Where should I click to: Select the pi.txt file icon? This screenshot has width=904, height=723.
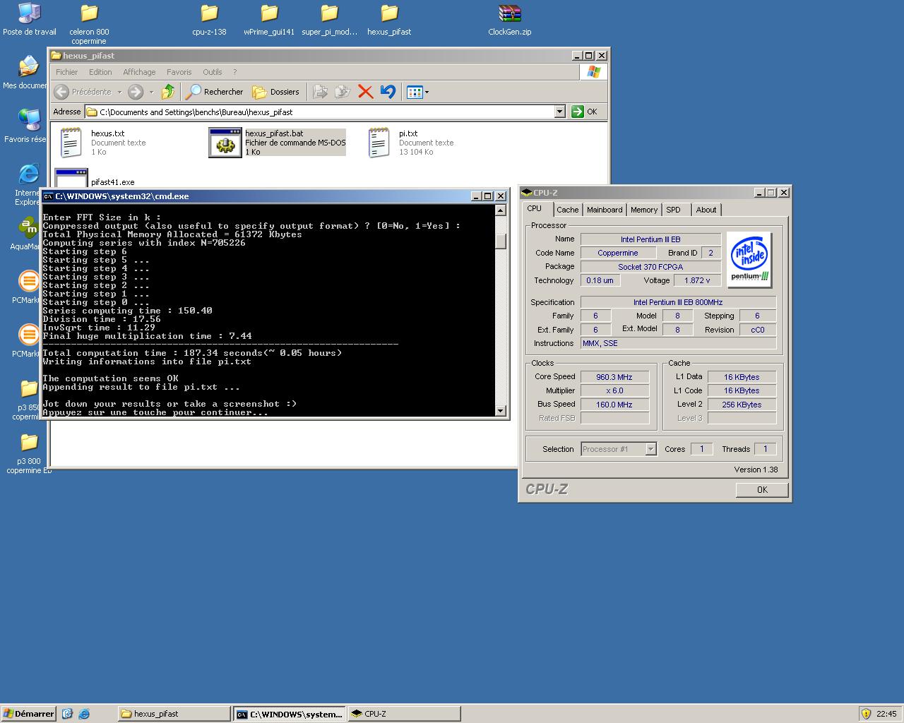(x=379, y=142)
